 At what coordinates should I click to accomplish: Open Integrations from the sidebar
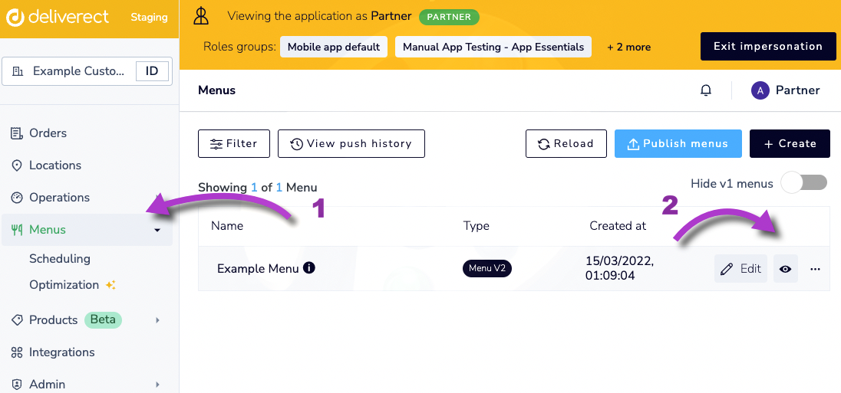tap(61, 352)
